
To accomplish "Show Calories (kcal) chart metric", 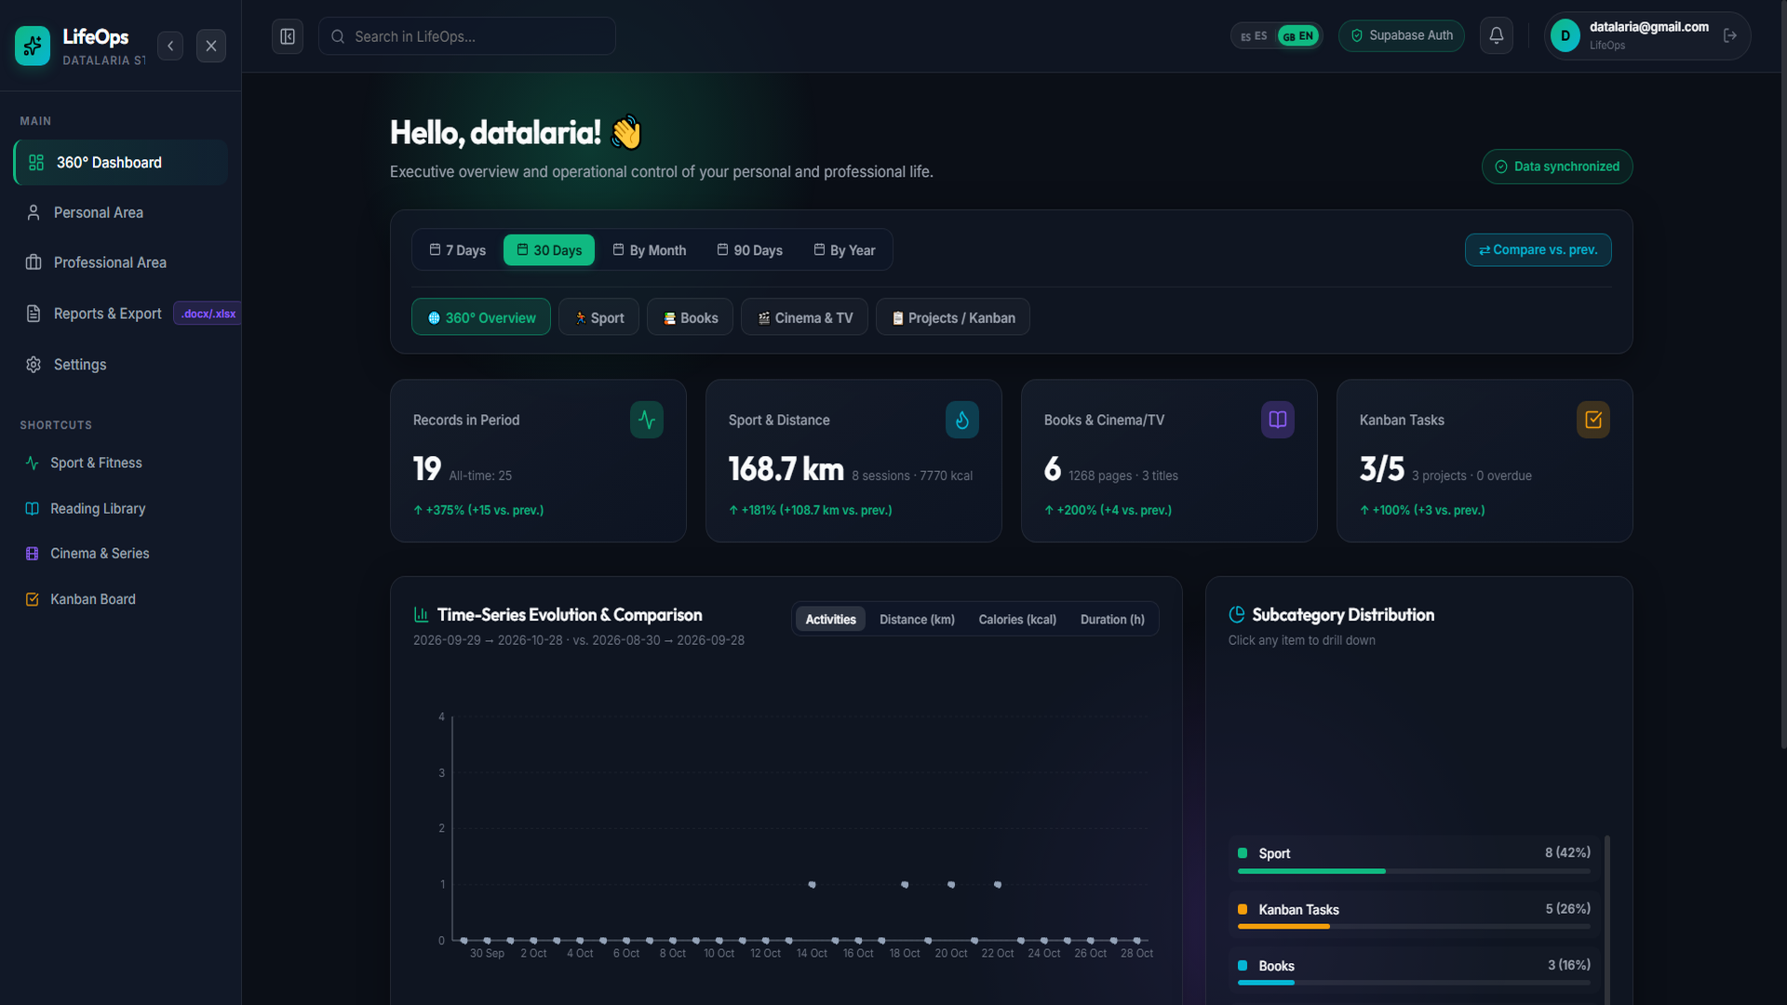I will [1017, 620].
